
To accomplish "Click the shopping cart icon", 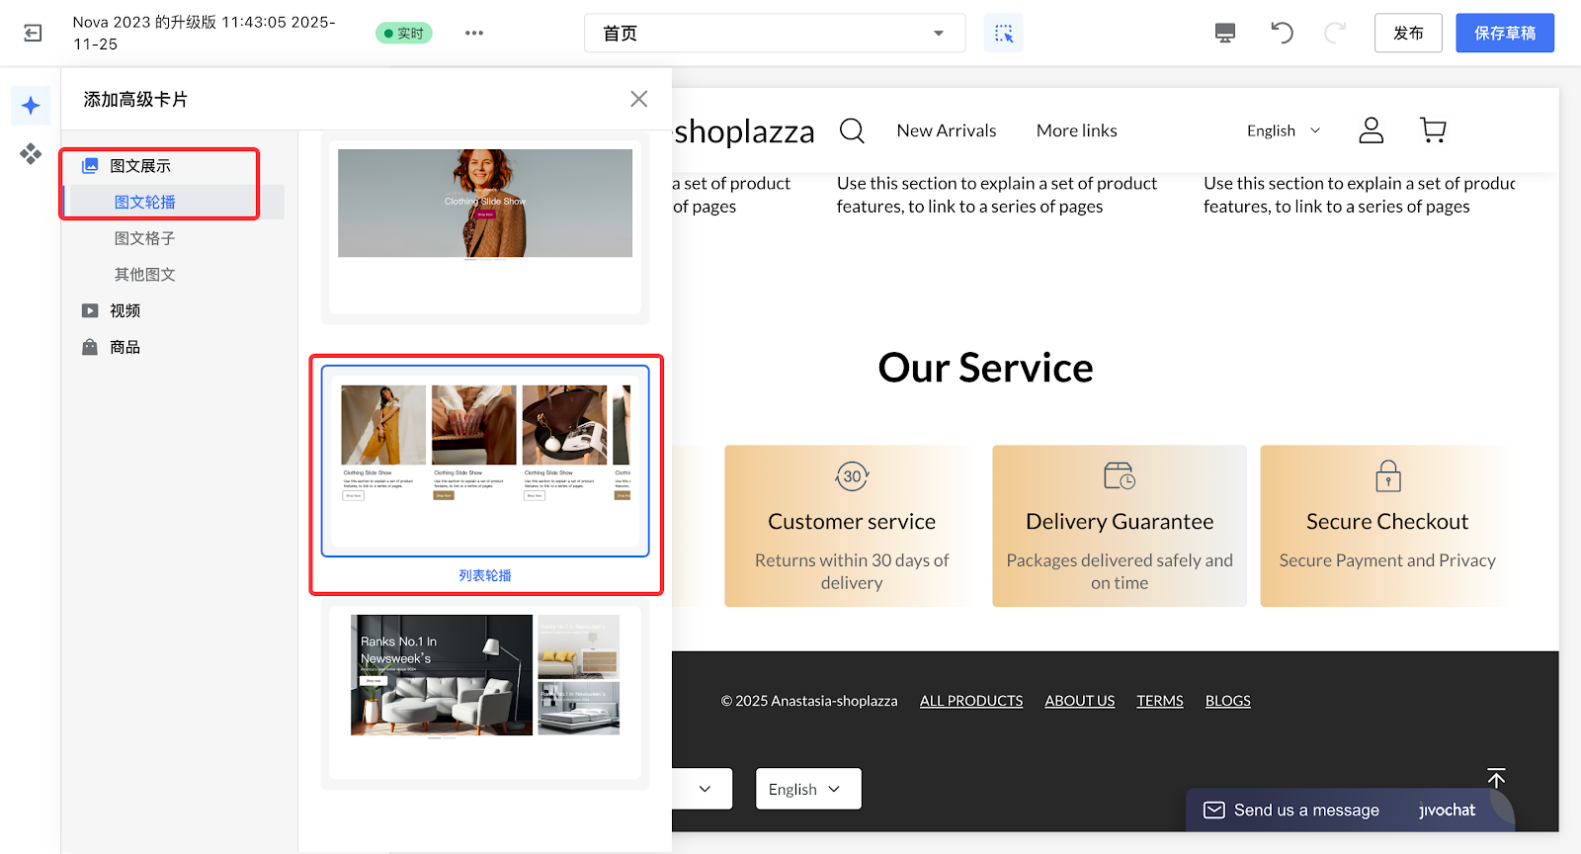I will pyautogui.click(x=1432, y=130).
